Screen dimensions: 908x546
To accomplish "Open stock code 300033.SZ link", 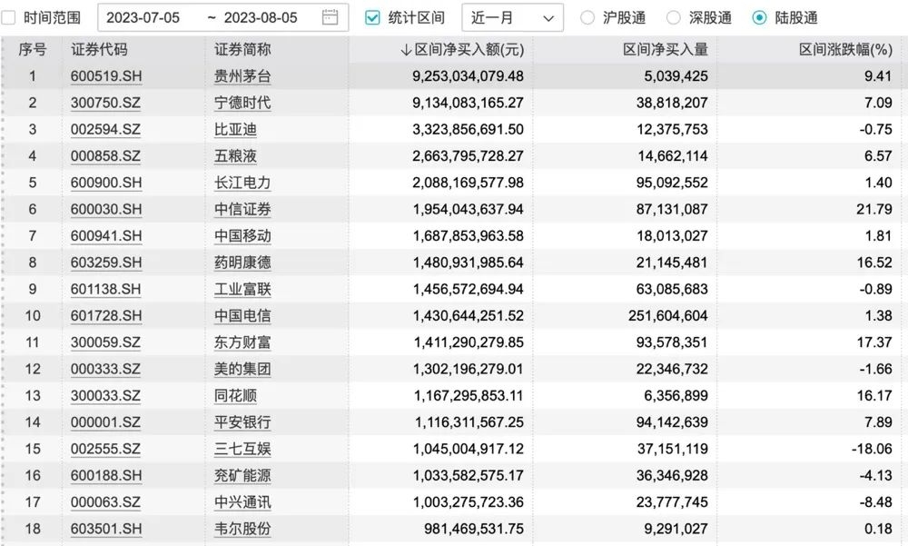I will point(105,396).
